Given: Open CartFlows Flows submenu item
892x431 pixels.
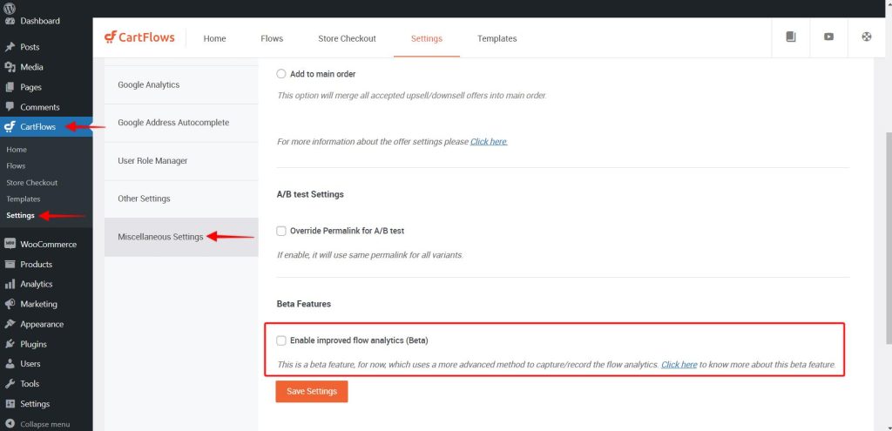Looking at the screenshot, I should [x=16, y=166].
